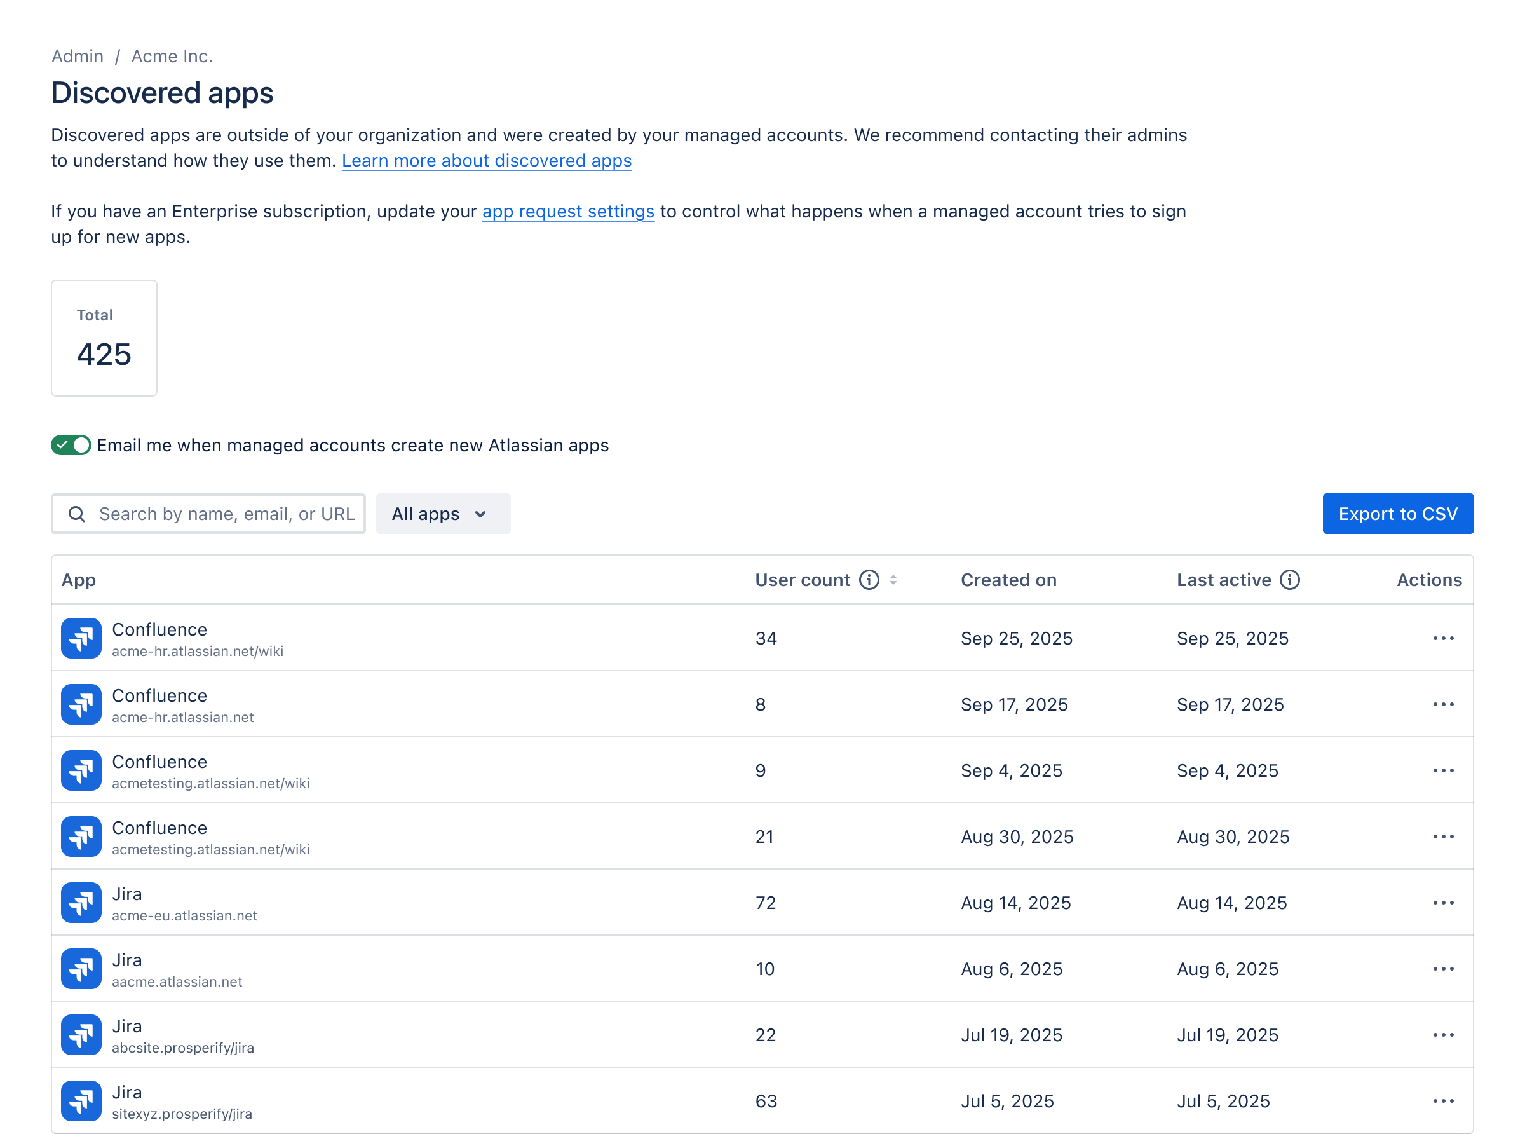Click the acme-eu.atlassian.net URL text

(x=184, y=916)
